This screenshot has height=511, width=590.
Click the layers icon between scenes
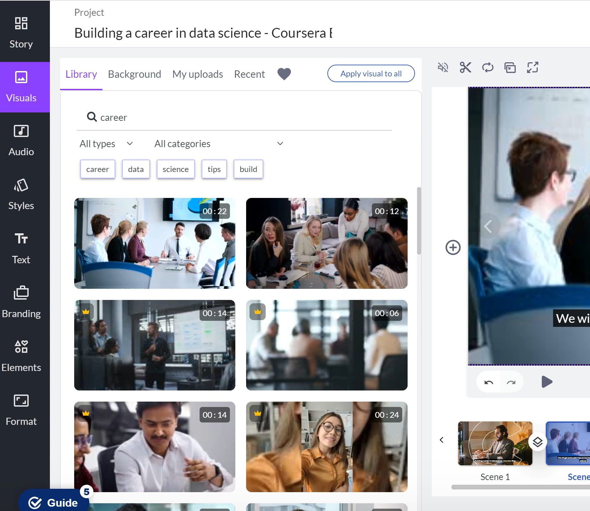(x=537, y=442)
